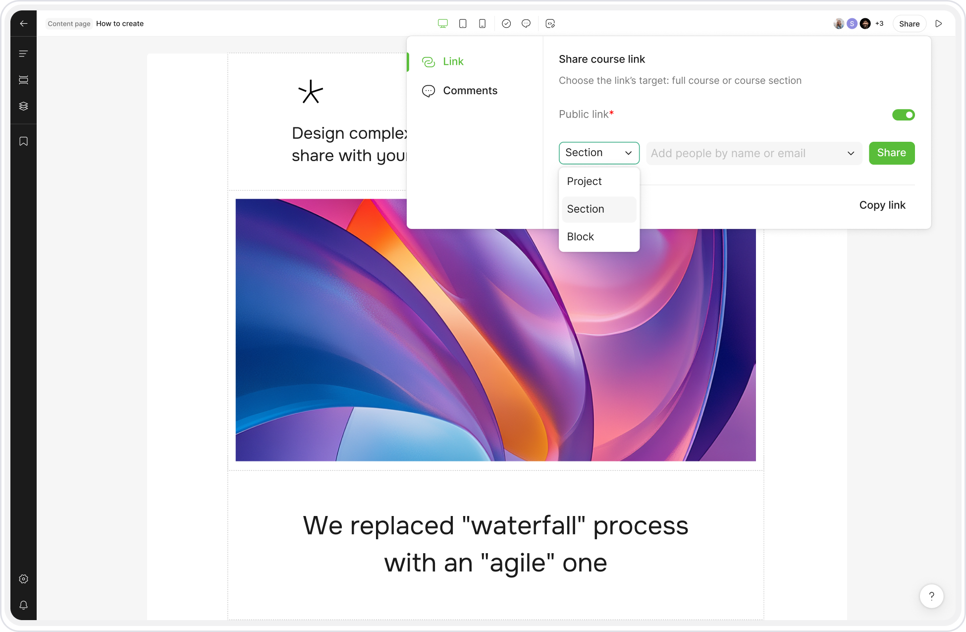The width and height of the screenshot is (966, 632).
Task: Select Project from the dropdown list
Action: click(585, 181)
